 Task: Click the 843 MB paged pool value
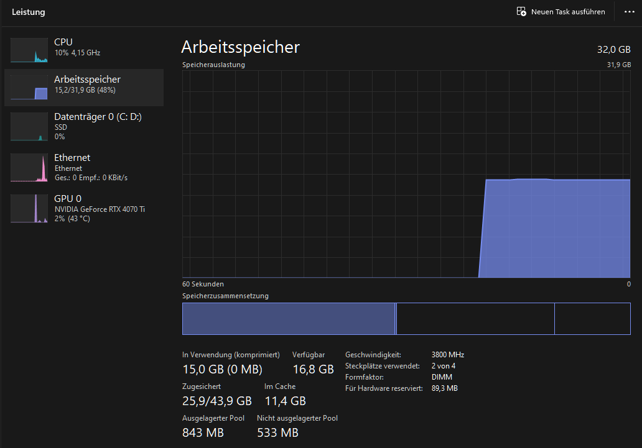(203, 432)
